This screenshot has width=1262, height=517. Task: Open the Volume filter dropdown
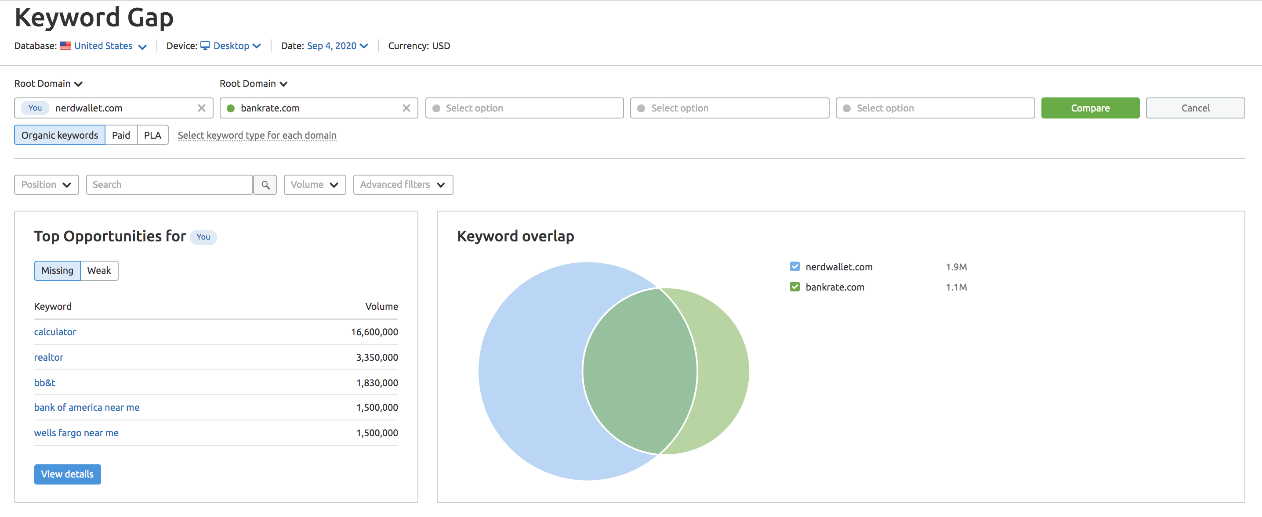(x=315, y=185)
